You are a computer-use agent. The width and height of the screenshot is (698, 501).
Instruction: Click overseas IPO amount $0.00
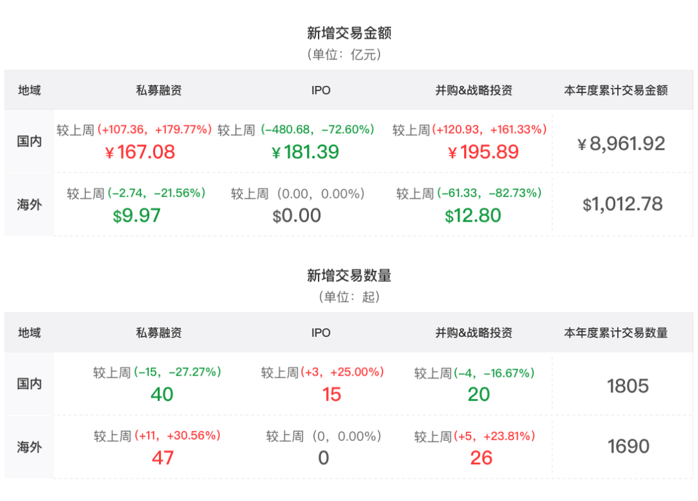click(297, 215)
